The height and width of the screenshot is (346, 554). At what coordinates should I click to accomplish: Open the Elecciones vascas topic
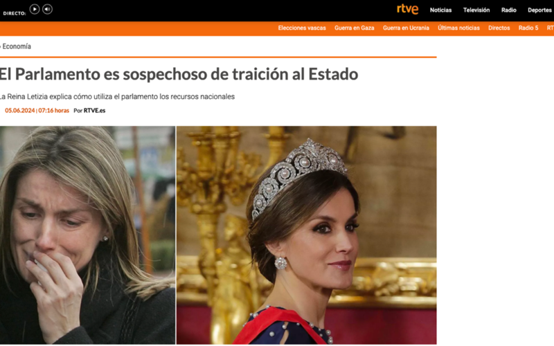[302, 28]
